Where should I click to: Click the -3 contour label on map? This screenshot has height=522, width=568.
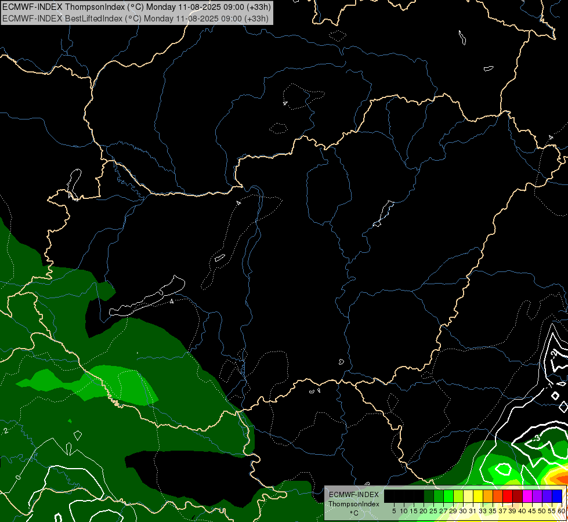(537, 438)
